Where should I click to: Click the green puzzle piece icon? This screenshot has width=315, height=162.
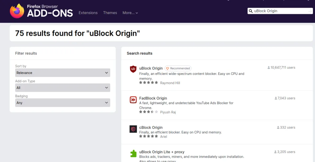click(x=133, y=154)
